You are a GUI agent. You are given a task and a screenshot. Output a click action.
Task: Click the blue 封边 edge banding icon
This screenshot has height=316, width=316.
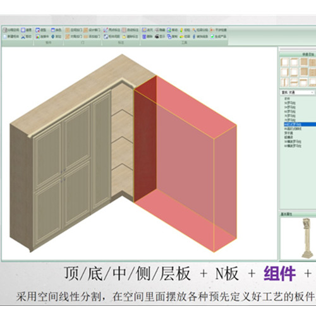point(53,37)
